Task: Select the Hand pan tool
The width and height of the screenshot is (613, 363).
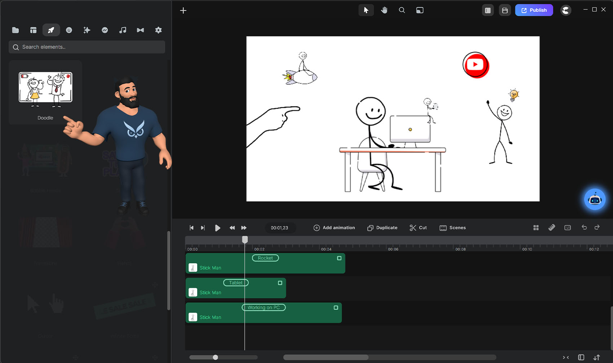Action: [x=384, y=10]
